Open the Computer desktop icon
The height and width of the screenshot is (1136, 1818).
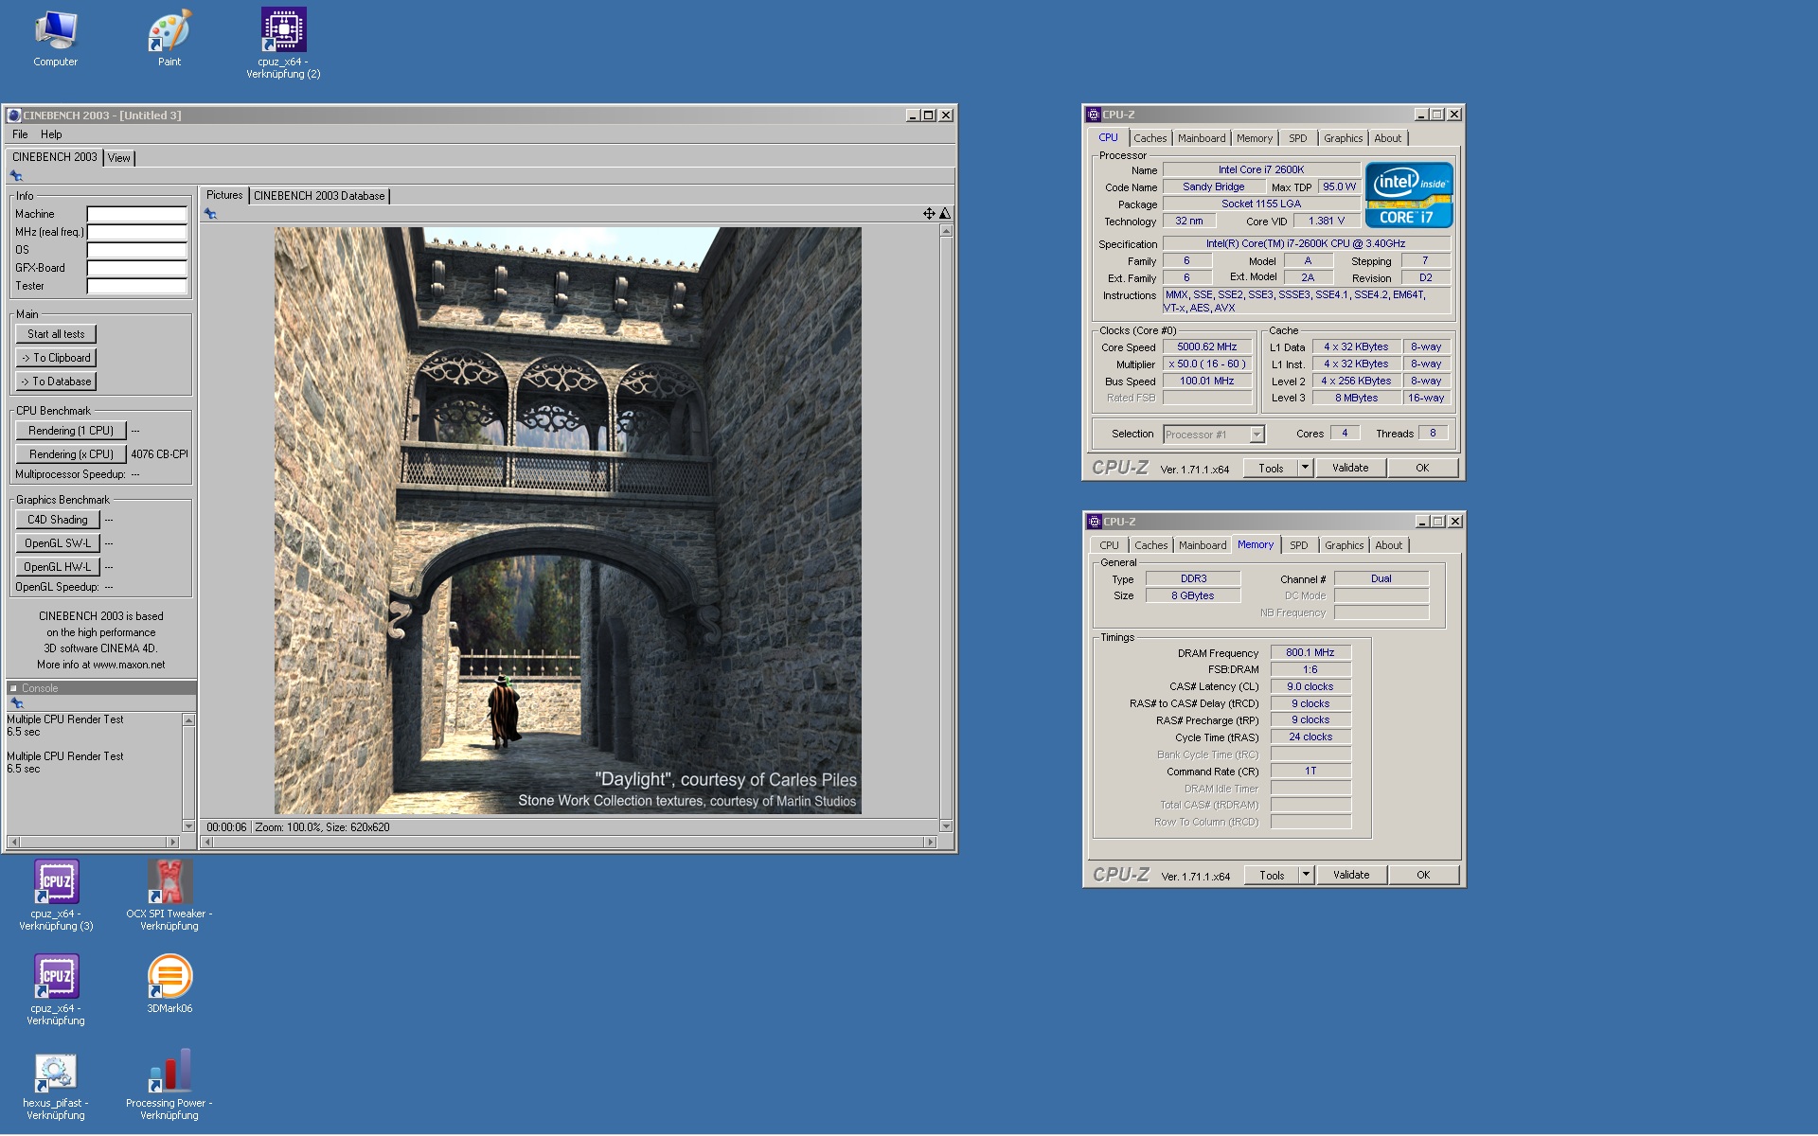click(55, 39)
